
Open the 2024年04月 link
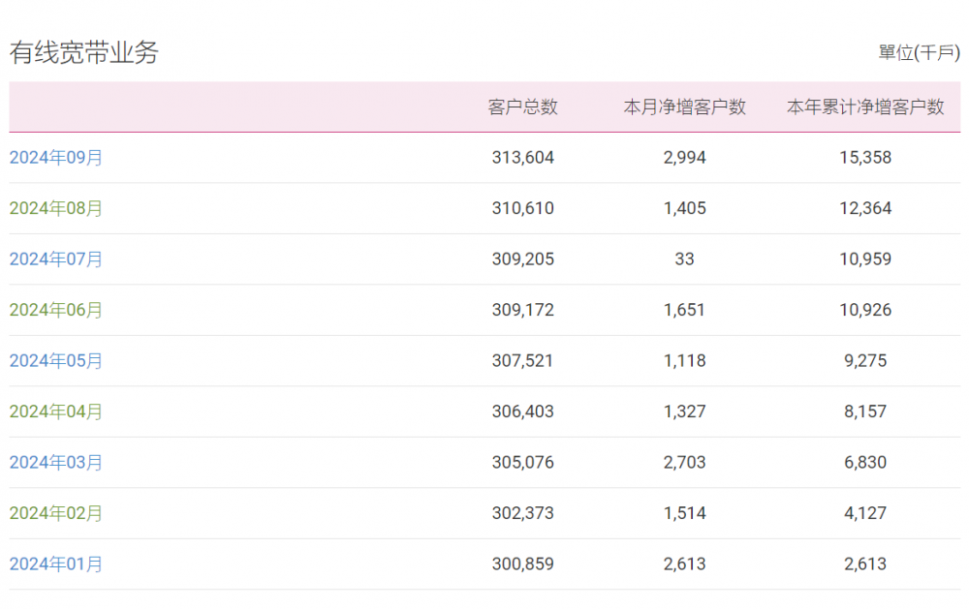(55, 411)
